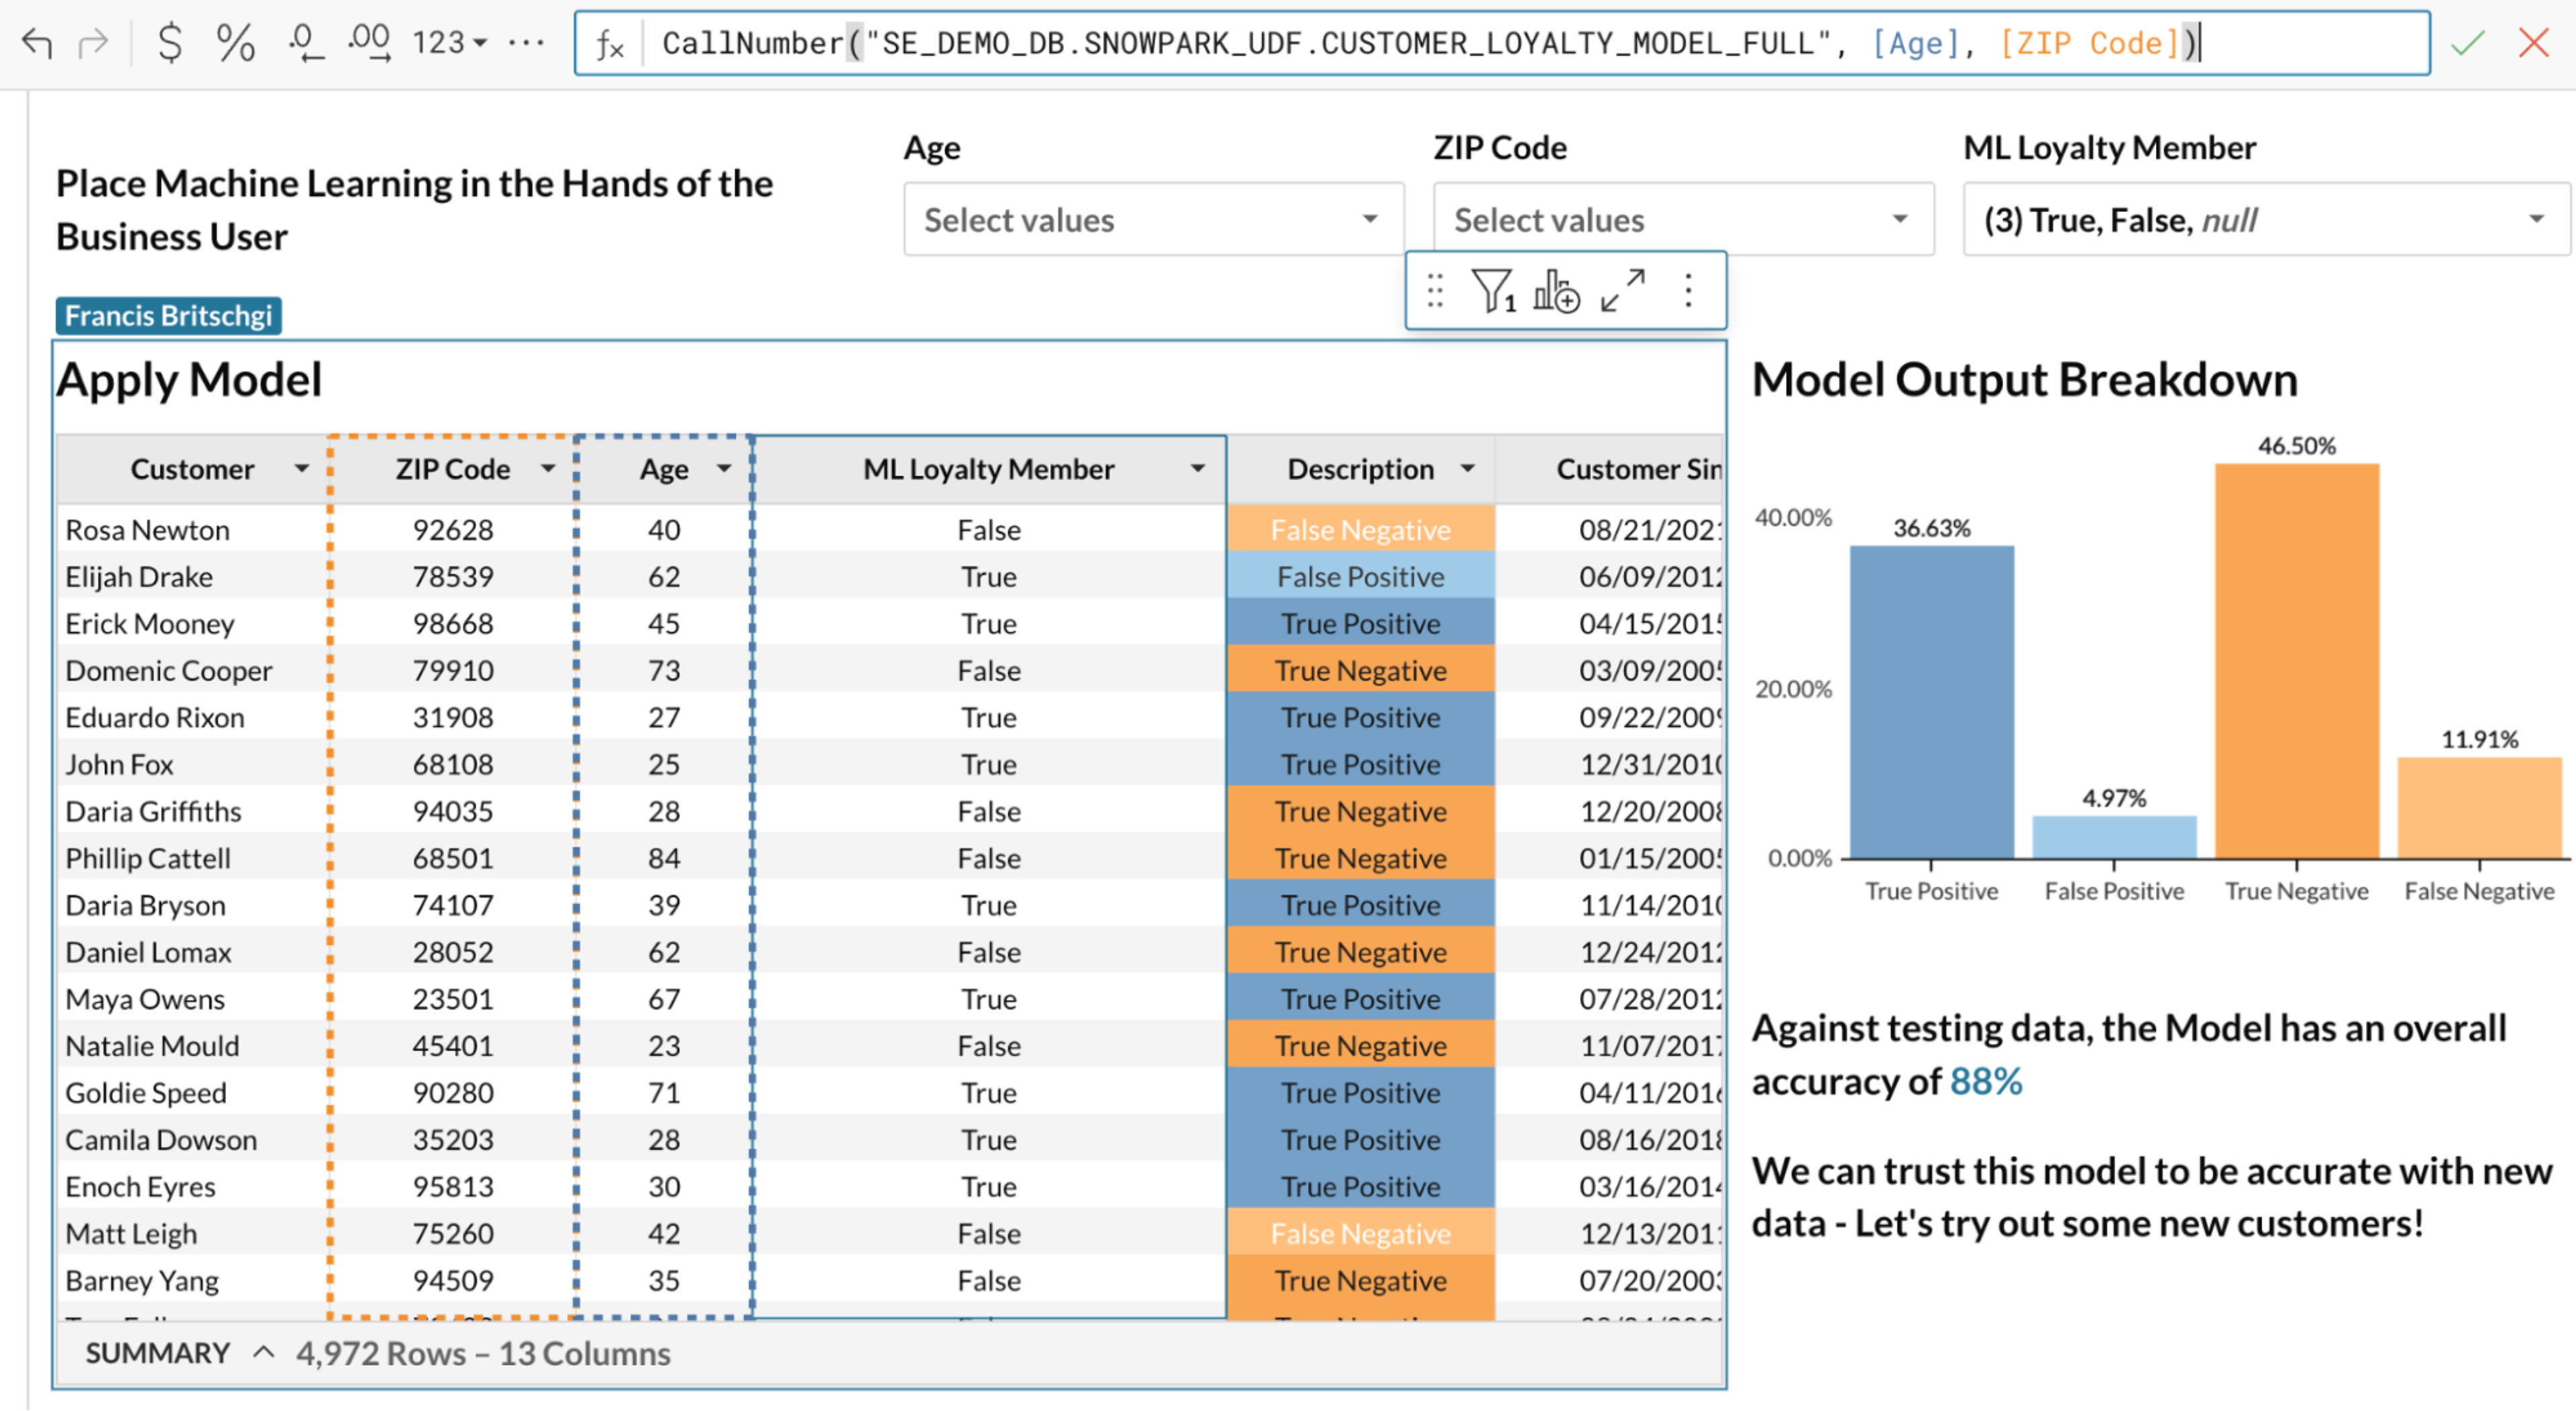This screenshot has height=1411, width=2576.
Task: Open the Age filter dropdown
Action: coord(1153,219)
